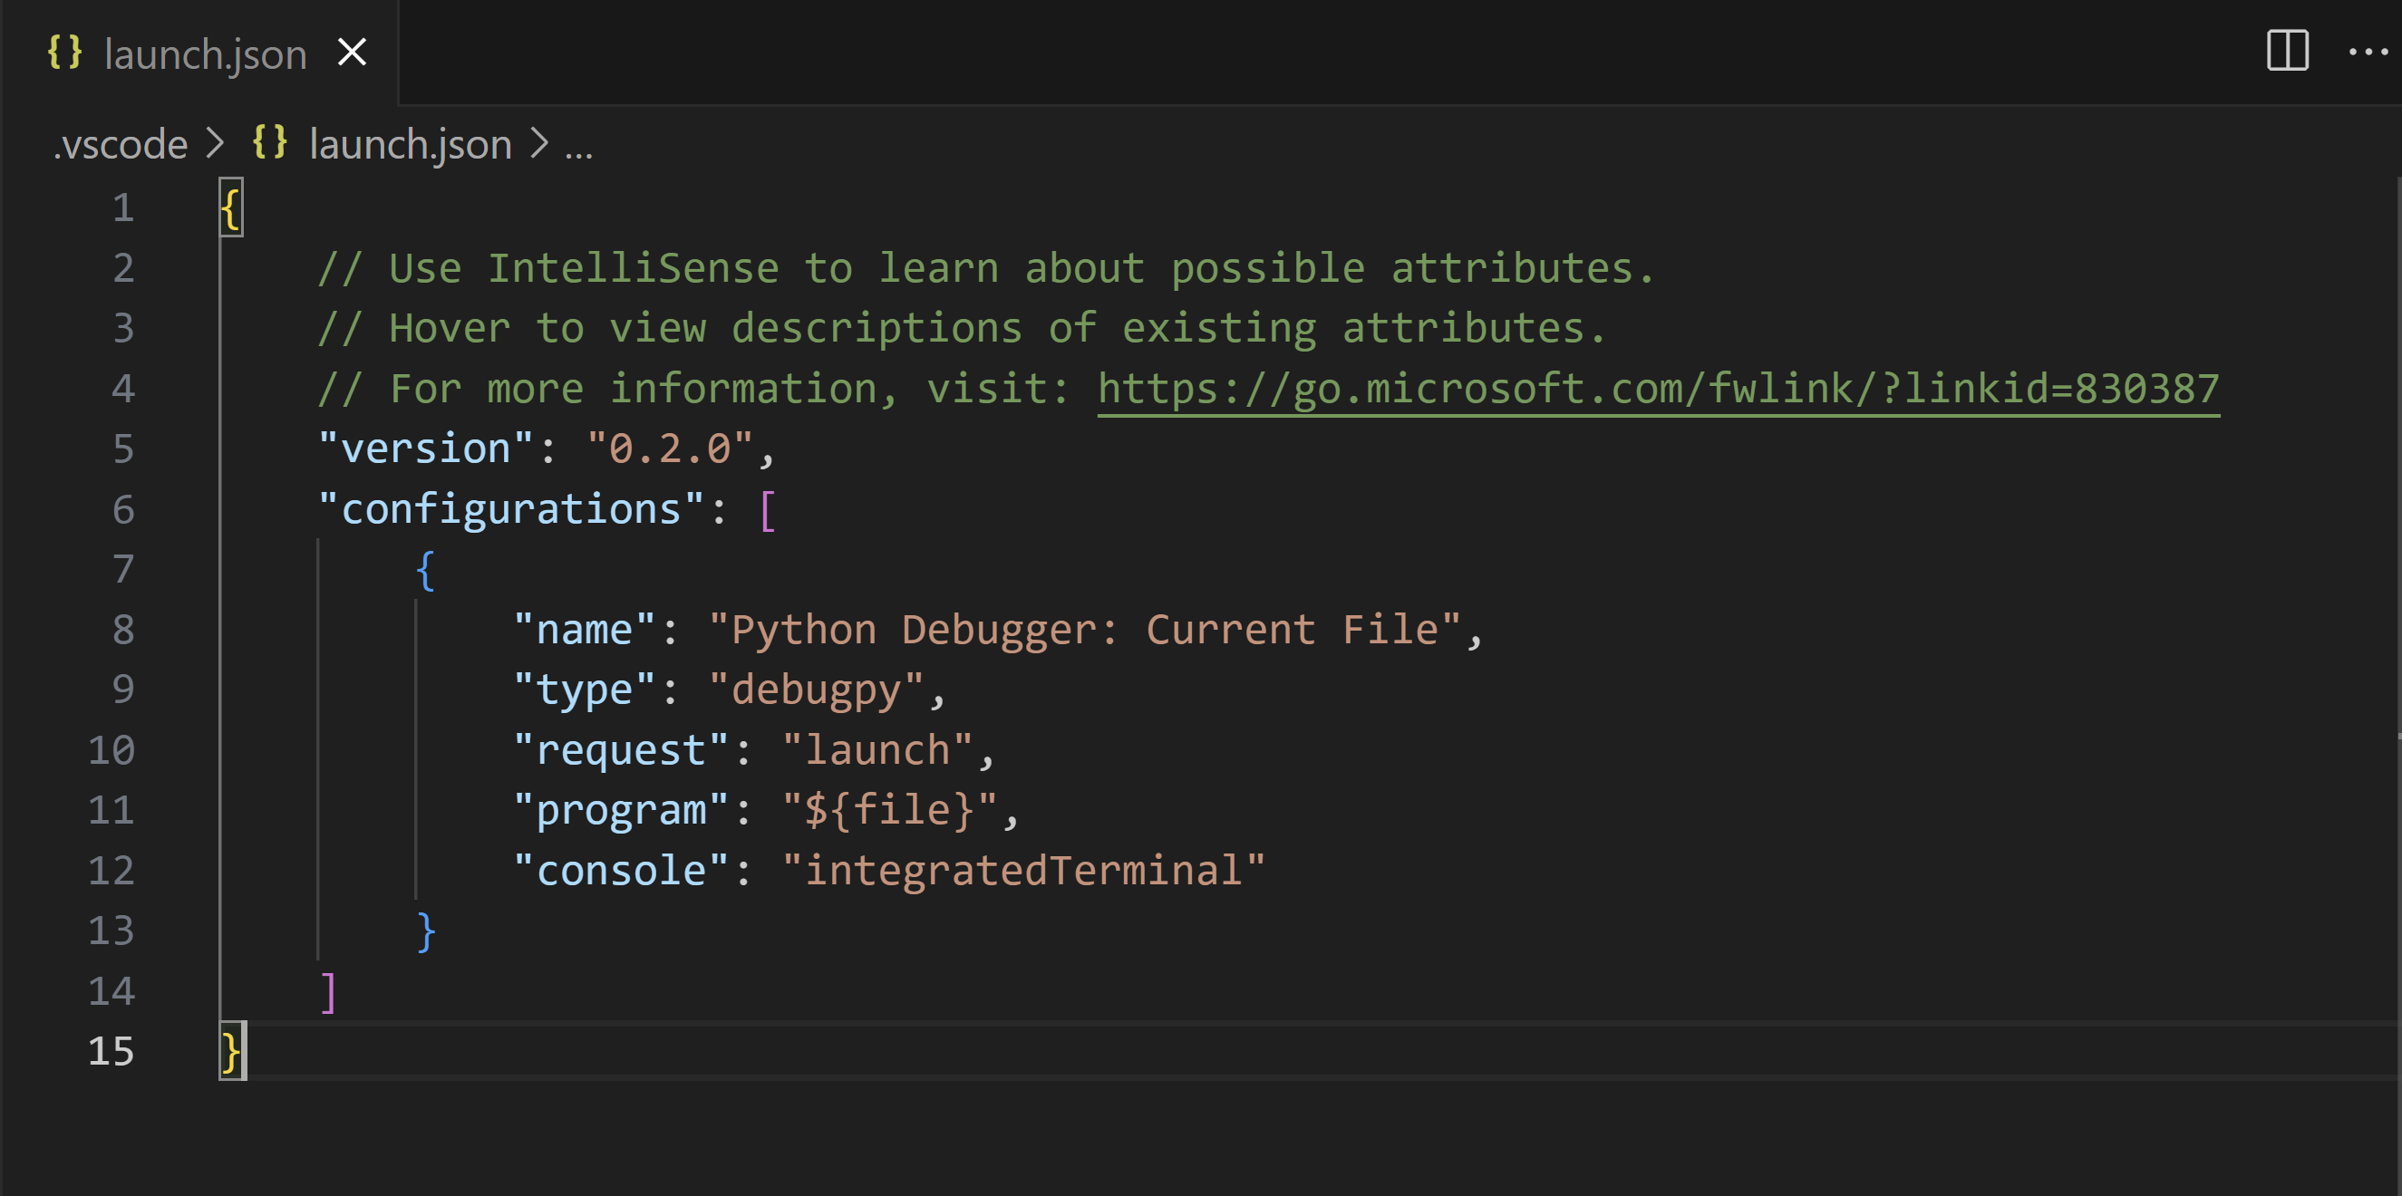This screenshot has width=2402, height=1196.
Task: Place cursor in the "0.2.0" version value
Action: [673, 448]
